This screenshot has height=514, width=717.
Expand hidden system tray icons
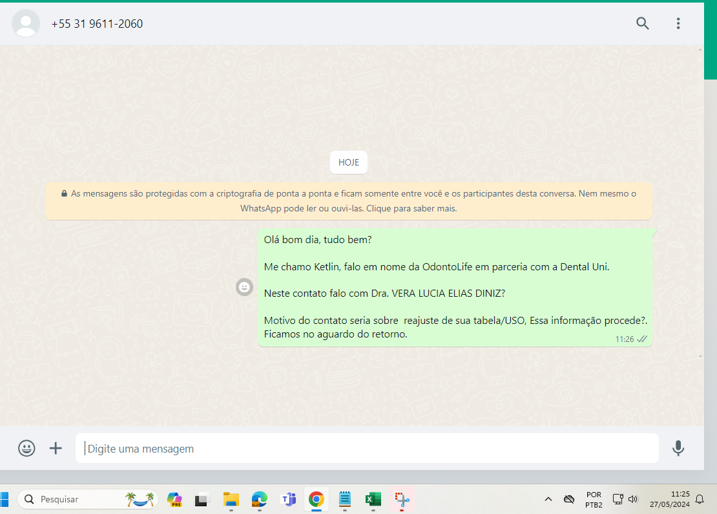point(548,499)
